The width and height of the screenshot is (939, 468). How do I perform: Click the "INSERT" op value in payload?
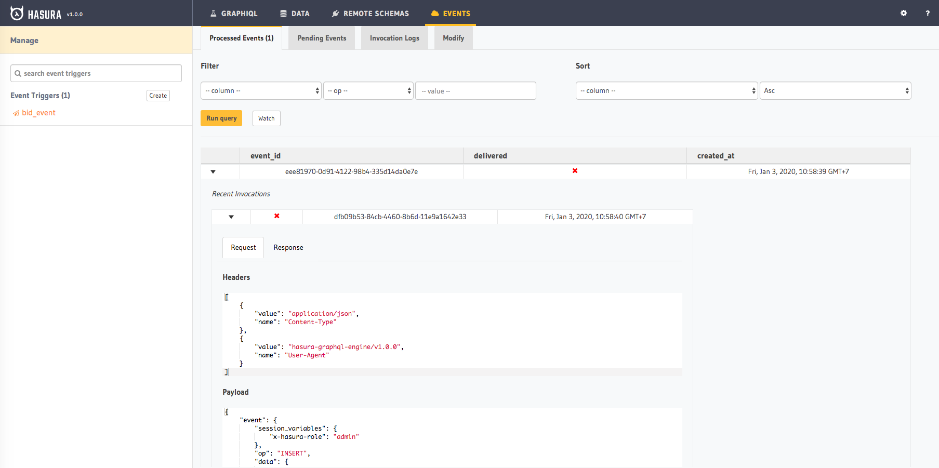tap(292, 453)
